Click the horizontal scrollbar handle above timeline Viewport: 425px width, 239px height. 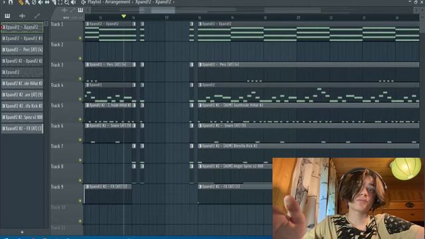click(x=157, y=11)
